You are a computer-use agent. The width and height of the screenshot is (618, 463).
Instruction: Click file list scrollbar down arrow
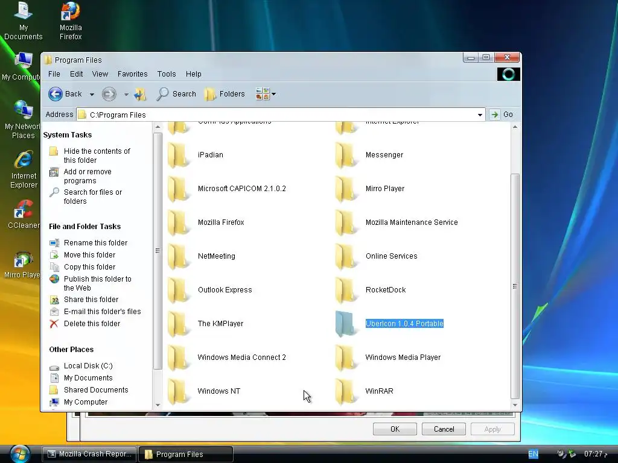[x=515, y=405]
